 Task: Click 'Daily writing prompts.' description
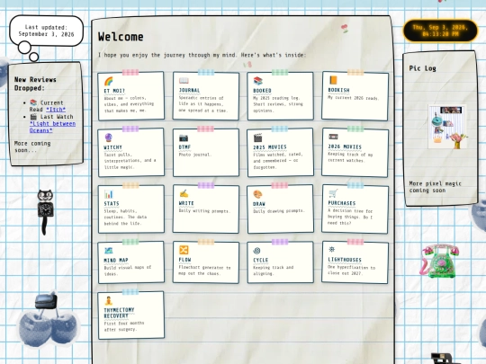tap(204, 211)
